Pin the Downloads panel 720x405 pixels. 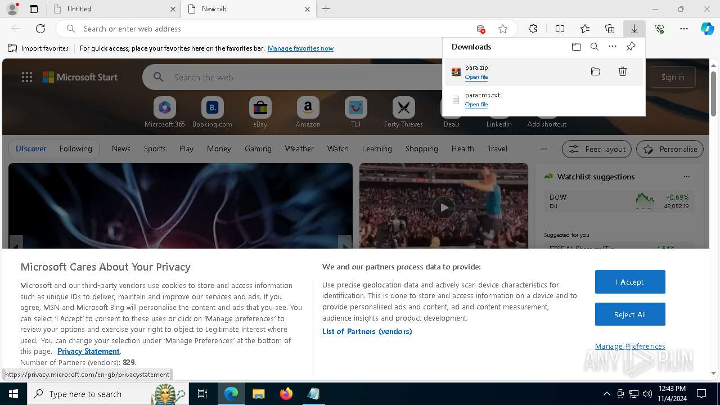[631, 47]
